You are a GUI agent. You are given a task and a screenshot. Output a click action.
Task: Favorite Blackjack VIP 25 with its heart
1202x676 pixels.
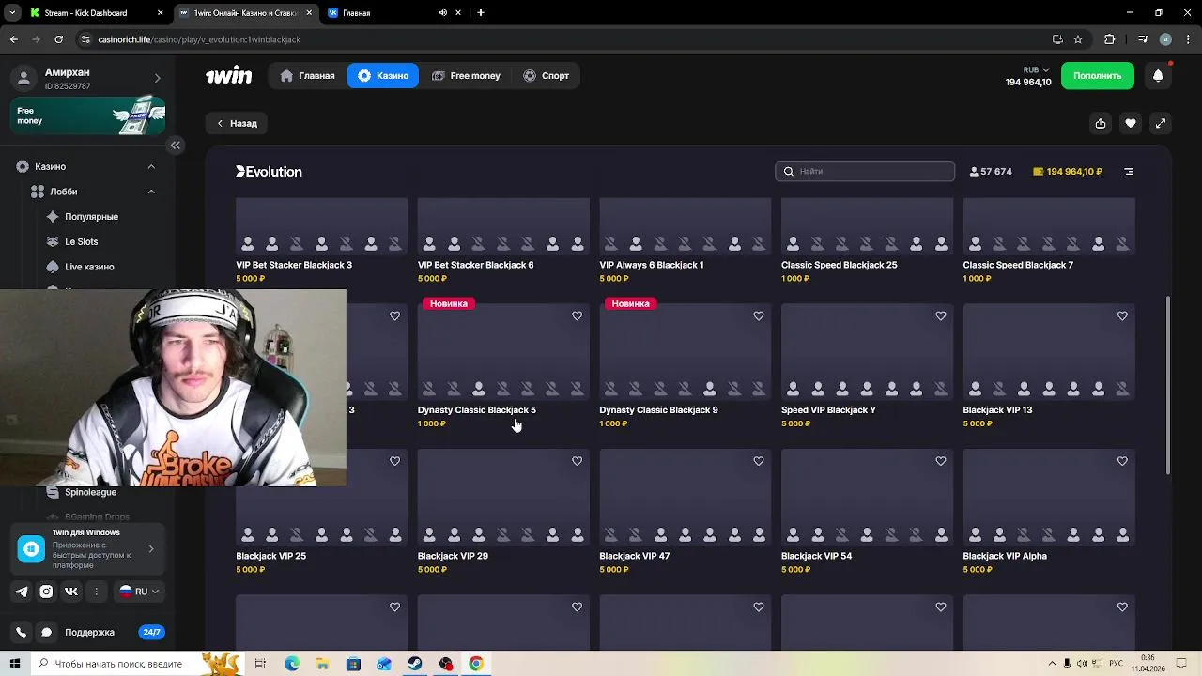click(394, 461)
